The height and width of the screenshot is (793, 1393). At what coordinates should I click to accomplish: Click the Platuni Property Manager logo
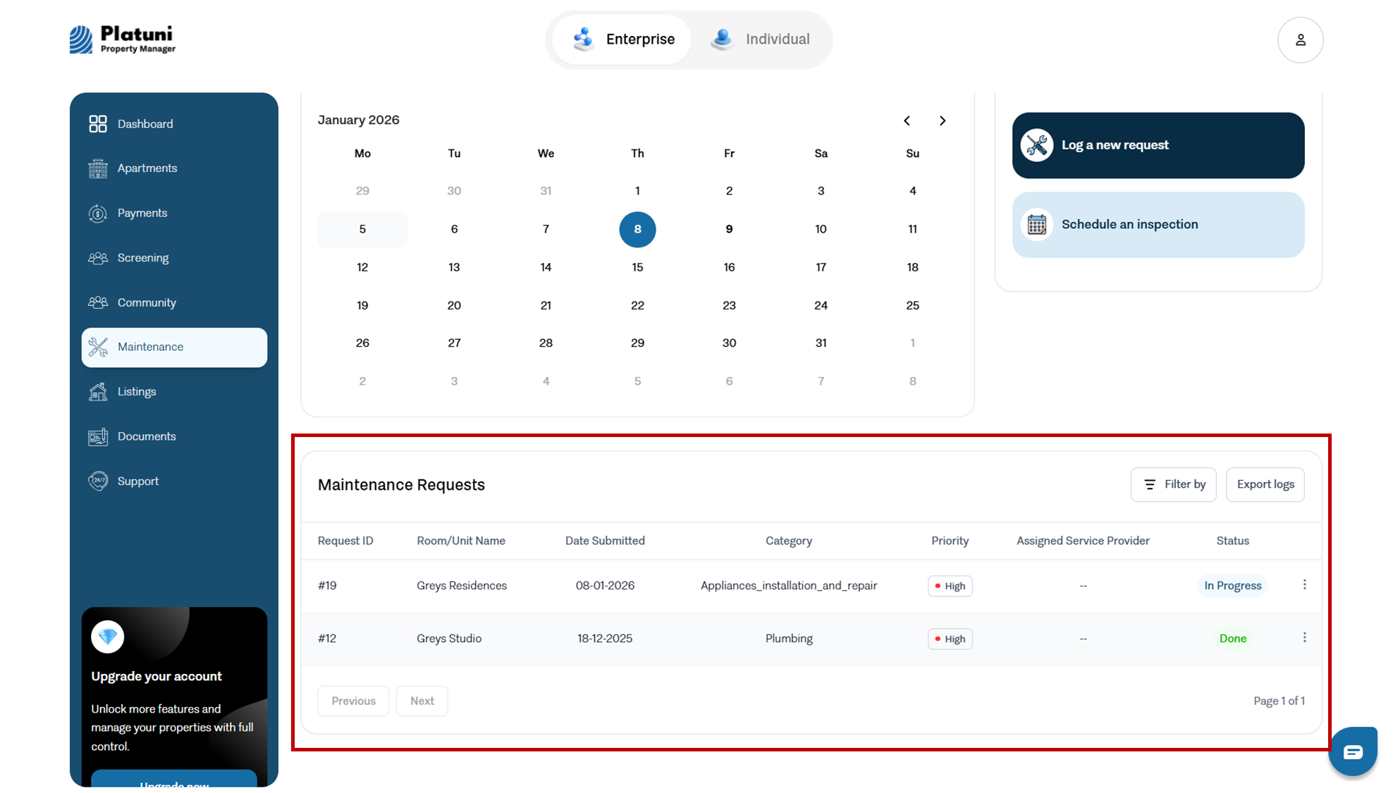tap(123, 39)
